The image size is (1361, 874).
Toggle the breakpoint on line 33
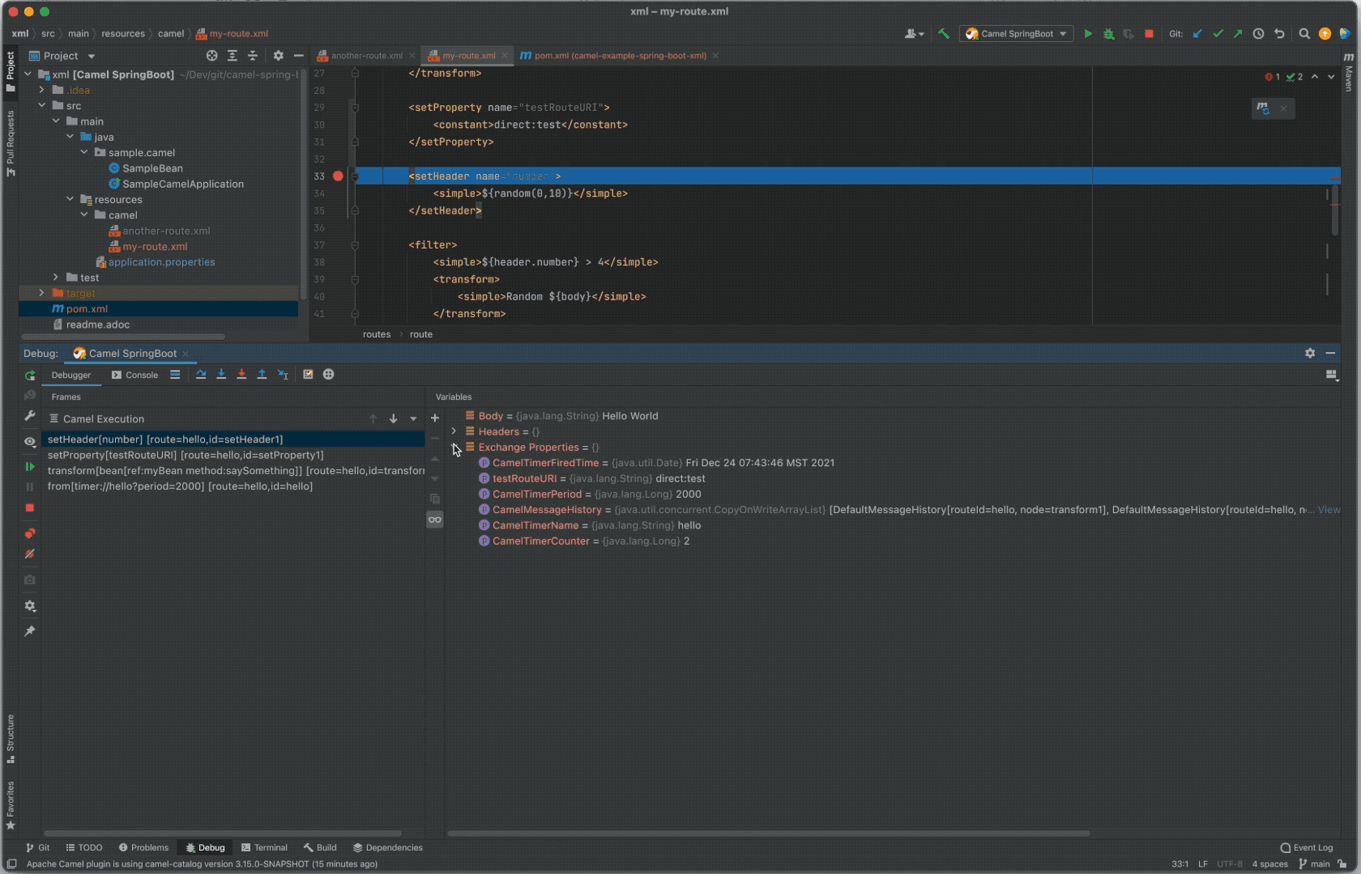pos(338,176)
